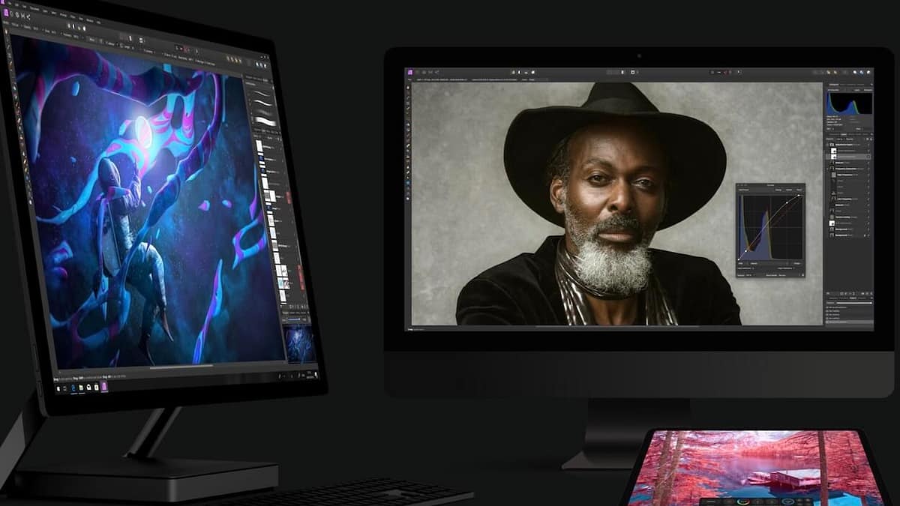This screenshot has height=506, width=900.
Task: Open the blend mode dropdown above the layer list
Action: (838, 137)
